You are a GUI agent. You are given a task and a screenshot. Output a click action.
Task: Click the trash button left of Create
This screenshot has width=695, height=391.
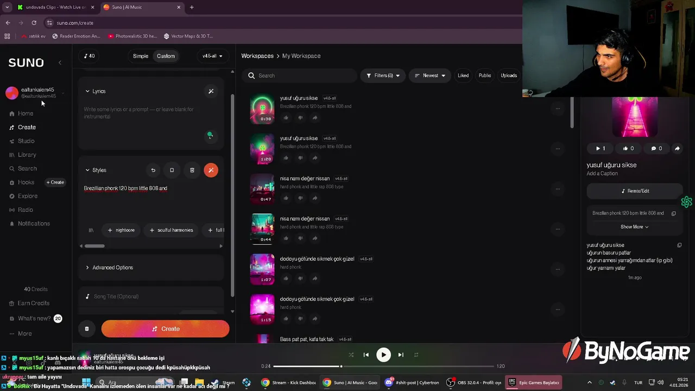click(x=87, y=329)
